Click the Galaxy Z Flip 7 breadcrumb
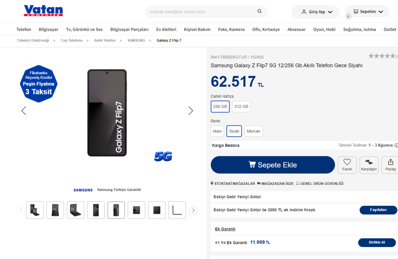This screenshot has width=398, height=259. 169,40
